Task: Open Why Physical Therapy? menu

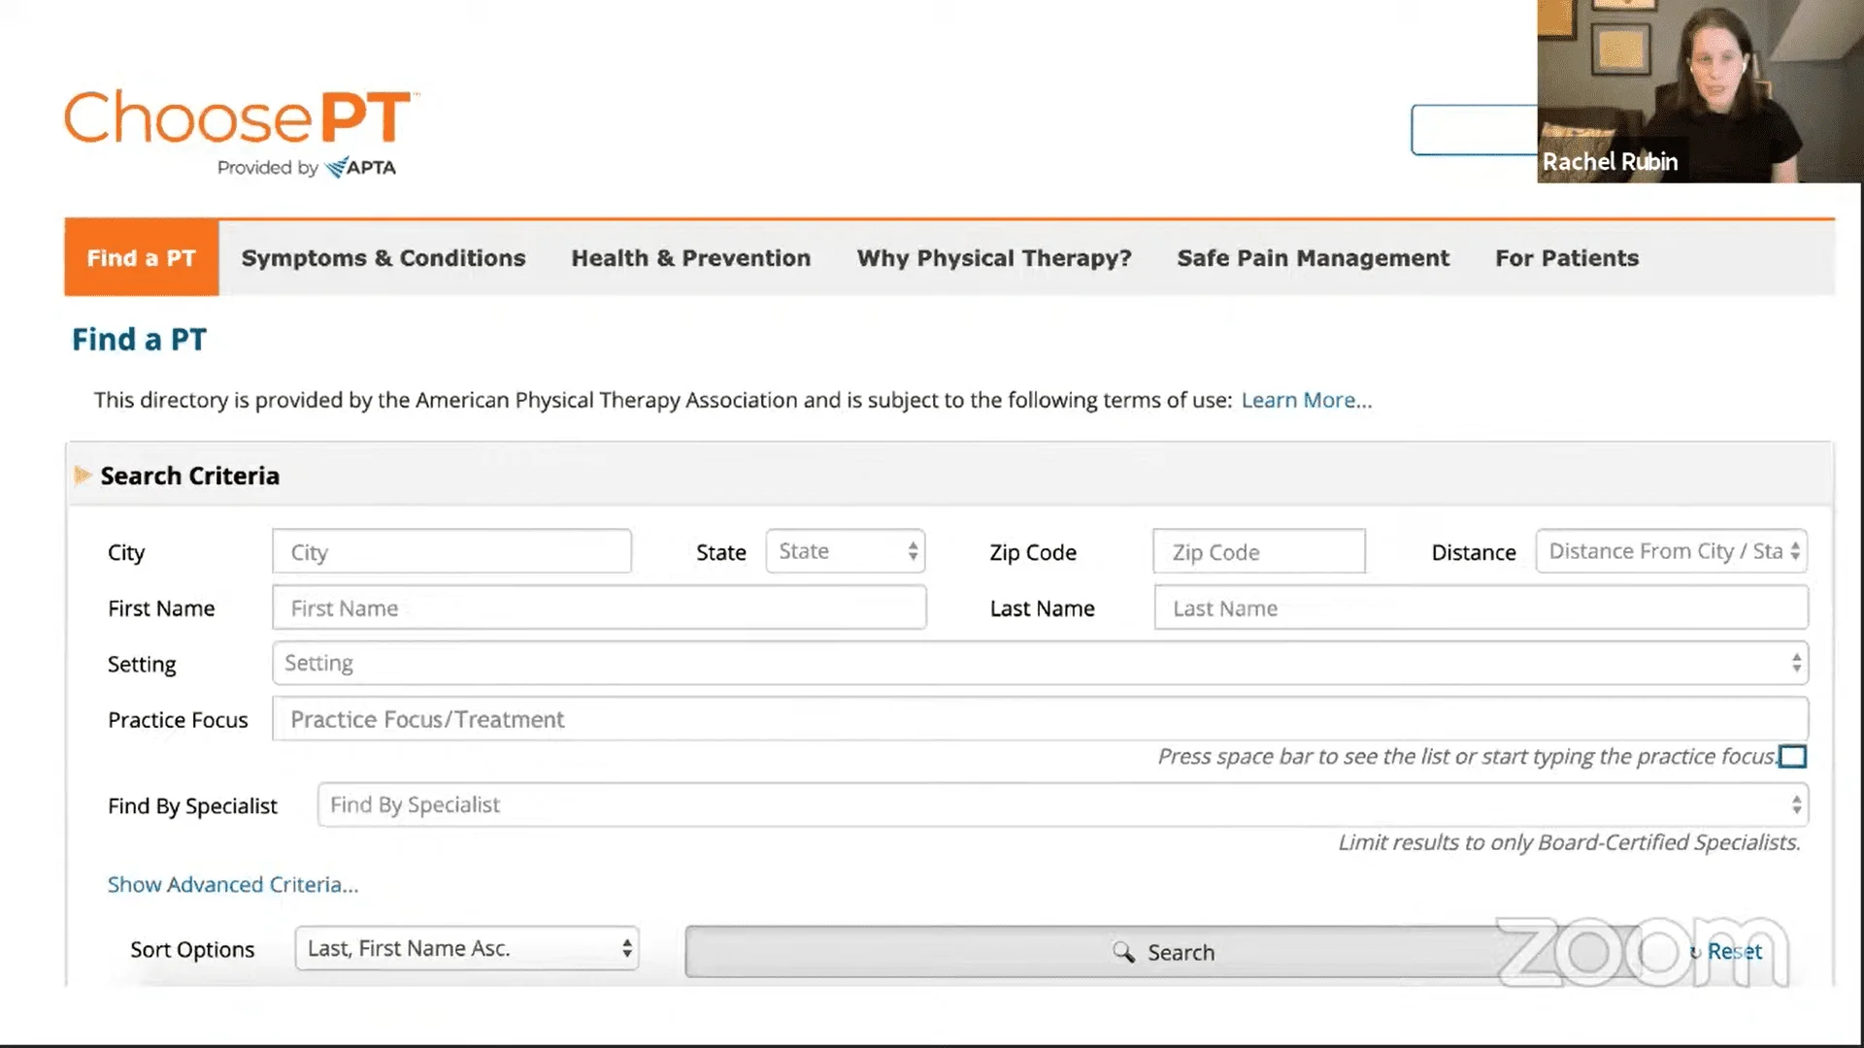Action: [994, 258]
